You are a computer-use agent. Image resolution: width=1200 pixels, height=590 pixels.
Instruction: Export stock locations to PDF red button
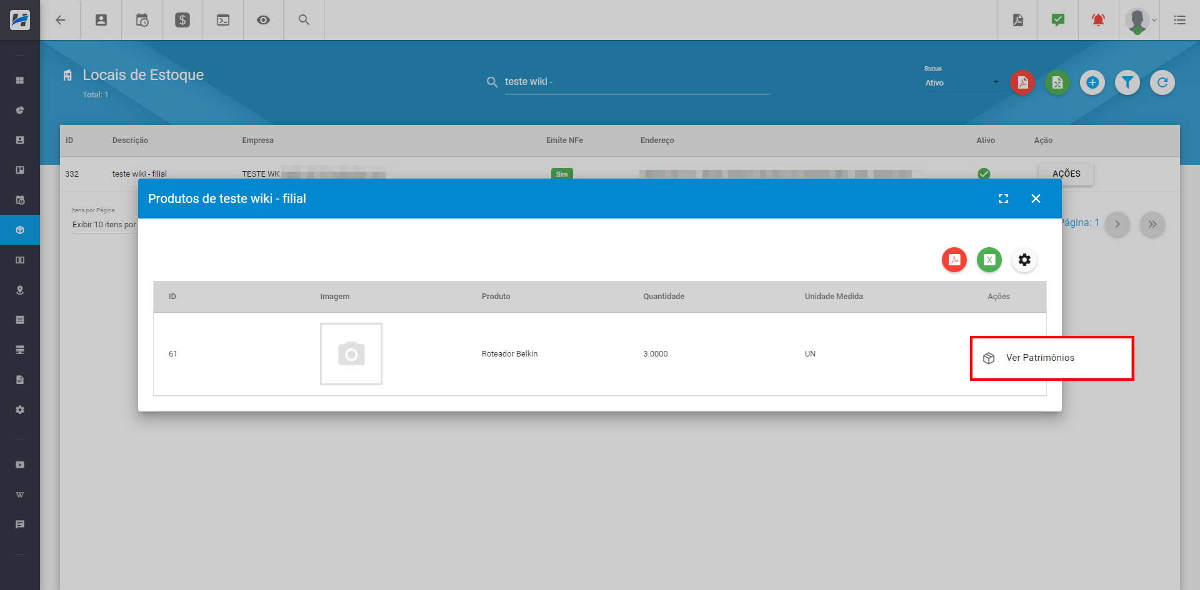pyautogui.click(x=1022, y=82)
